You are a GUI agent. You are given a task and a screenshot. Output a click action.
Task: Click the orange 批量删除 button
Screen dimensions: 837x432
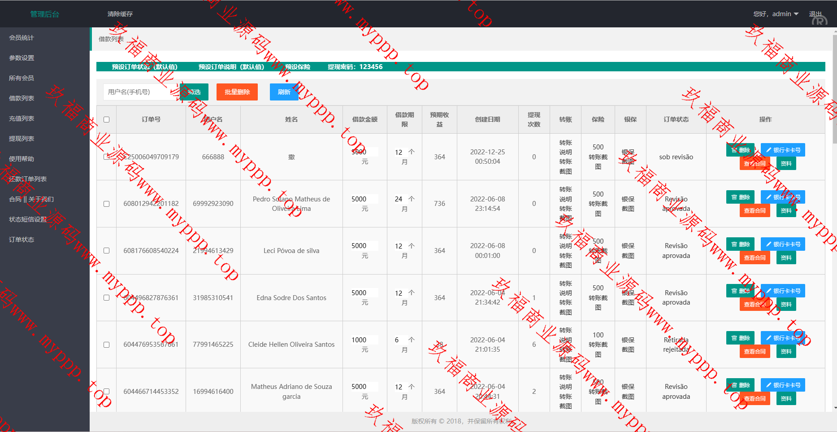pos(237,92)
